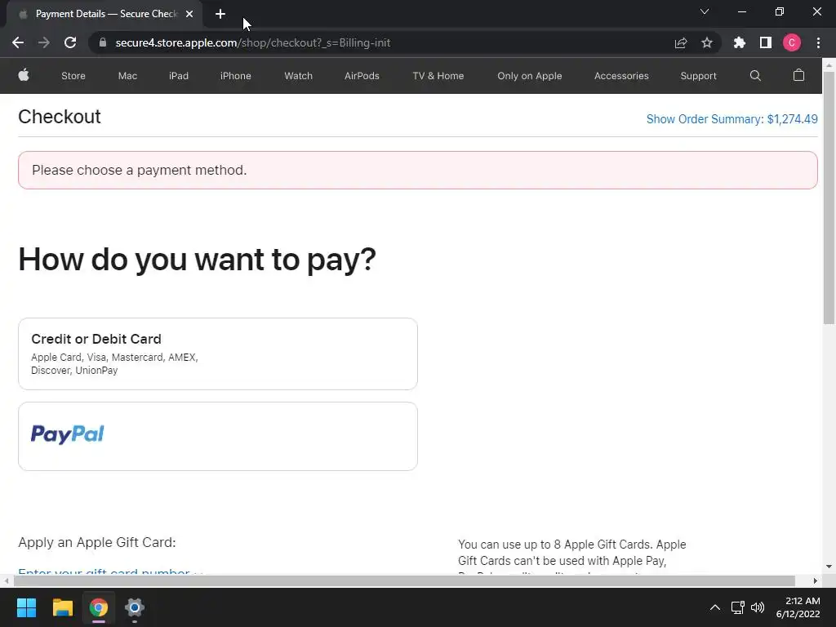Viewport: 836px width, 627px height.
Task: Click the Checkout heading
Action: pyautogui.click(x=59, y=117)
